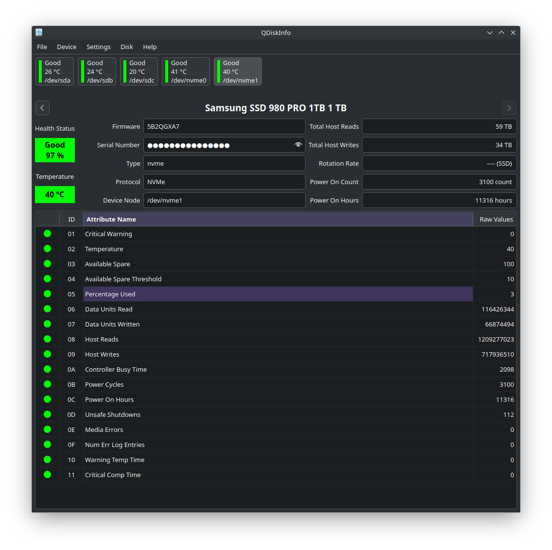
Task: Click the green health bar on /dev/nvme1 tile
Action: (219, 71)
